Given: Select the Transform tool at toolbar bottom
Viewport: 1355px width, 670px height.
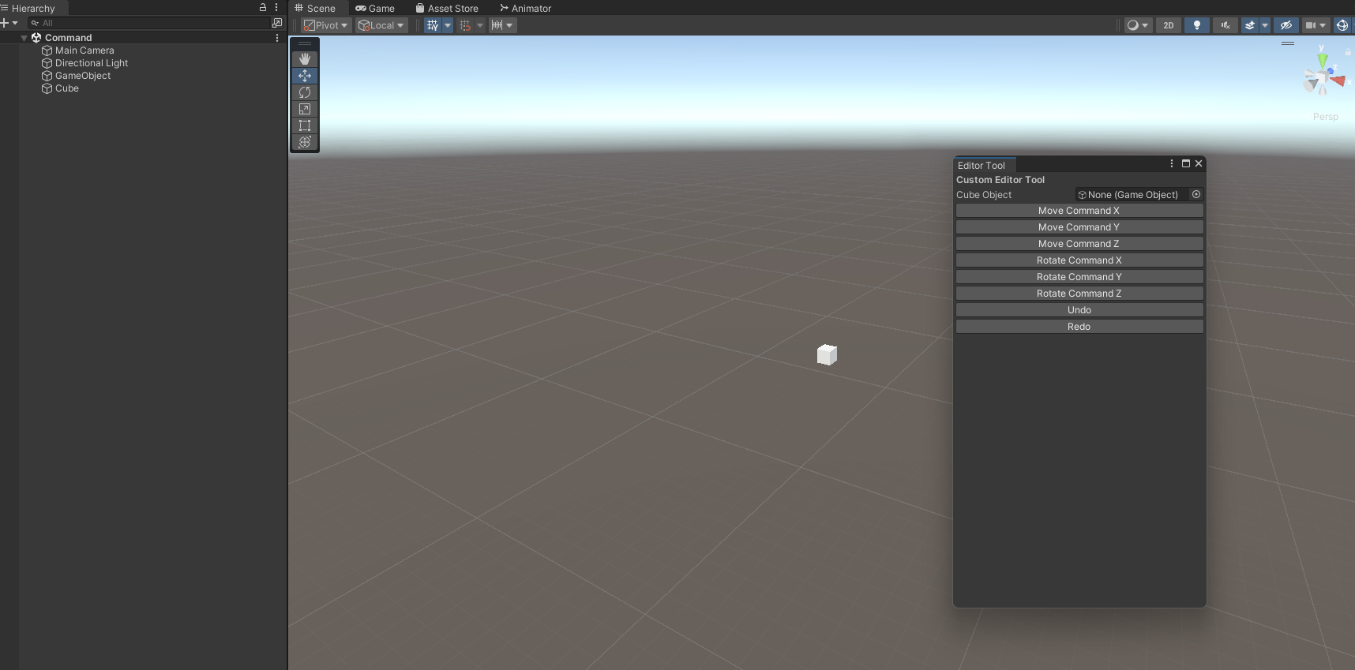Looking at the screenshot, I should click(305, 142).
